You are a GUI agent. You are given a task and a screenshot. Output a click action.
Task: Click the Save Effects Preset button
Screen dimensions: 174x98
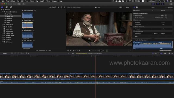[x=165, y=50]
